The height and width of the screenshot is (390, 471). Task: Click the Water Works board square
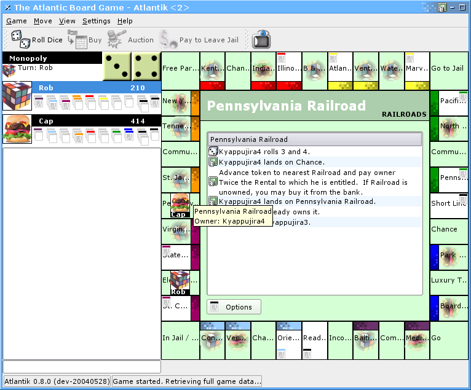coord(392,71)
